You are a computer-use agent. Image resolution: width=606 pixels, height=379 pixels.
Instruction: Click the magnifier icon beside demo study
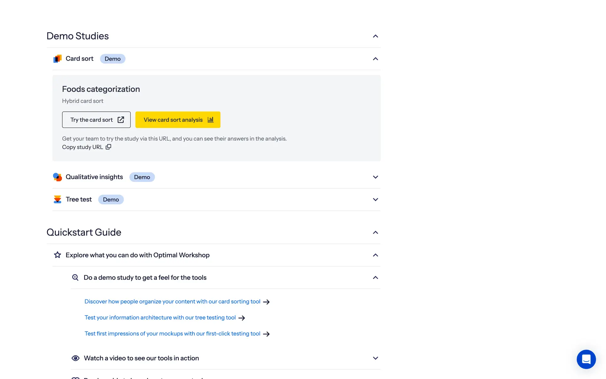(75, 278)
